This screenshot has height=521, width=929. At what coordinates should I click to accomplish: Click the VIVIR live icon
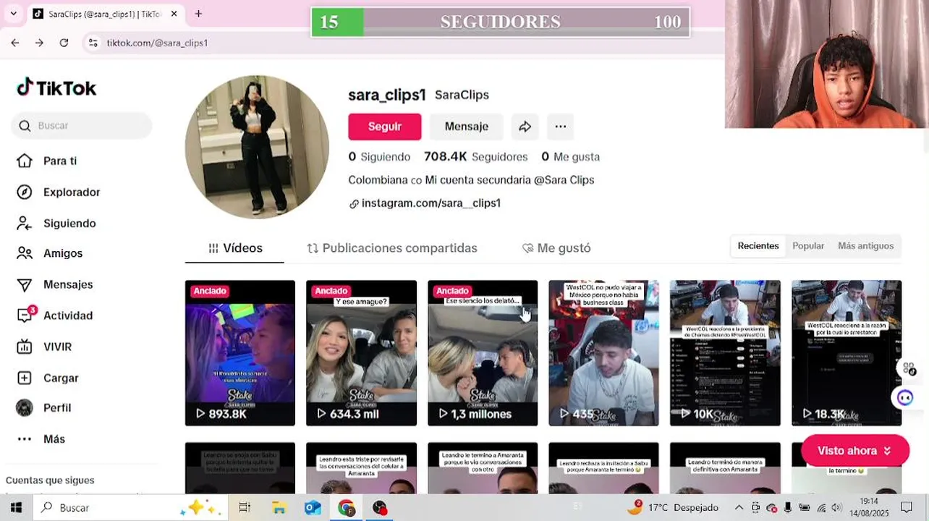tap(25, 347)
